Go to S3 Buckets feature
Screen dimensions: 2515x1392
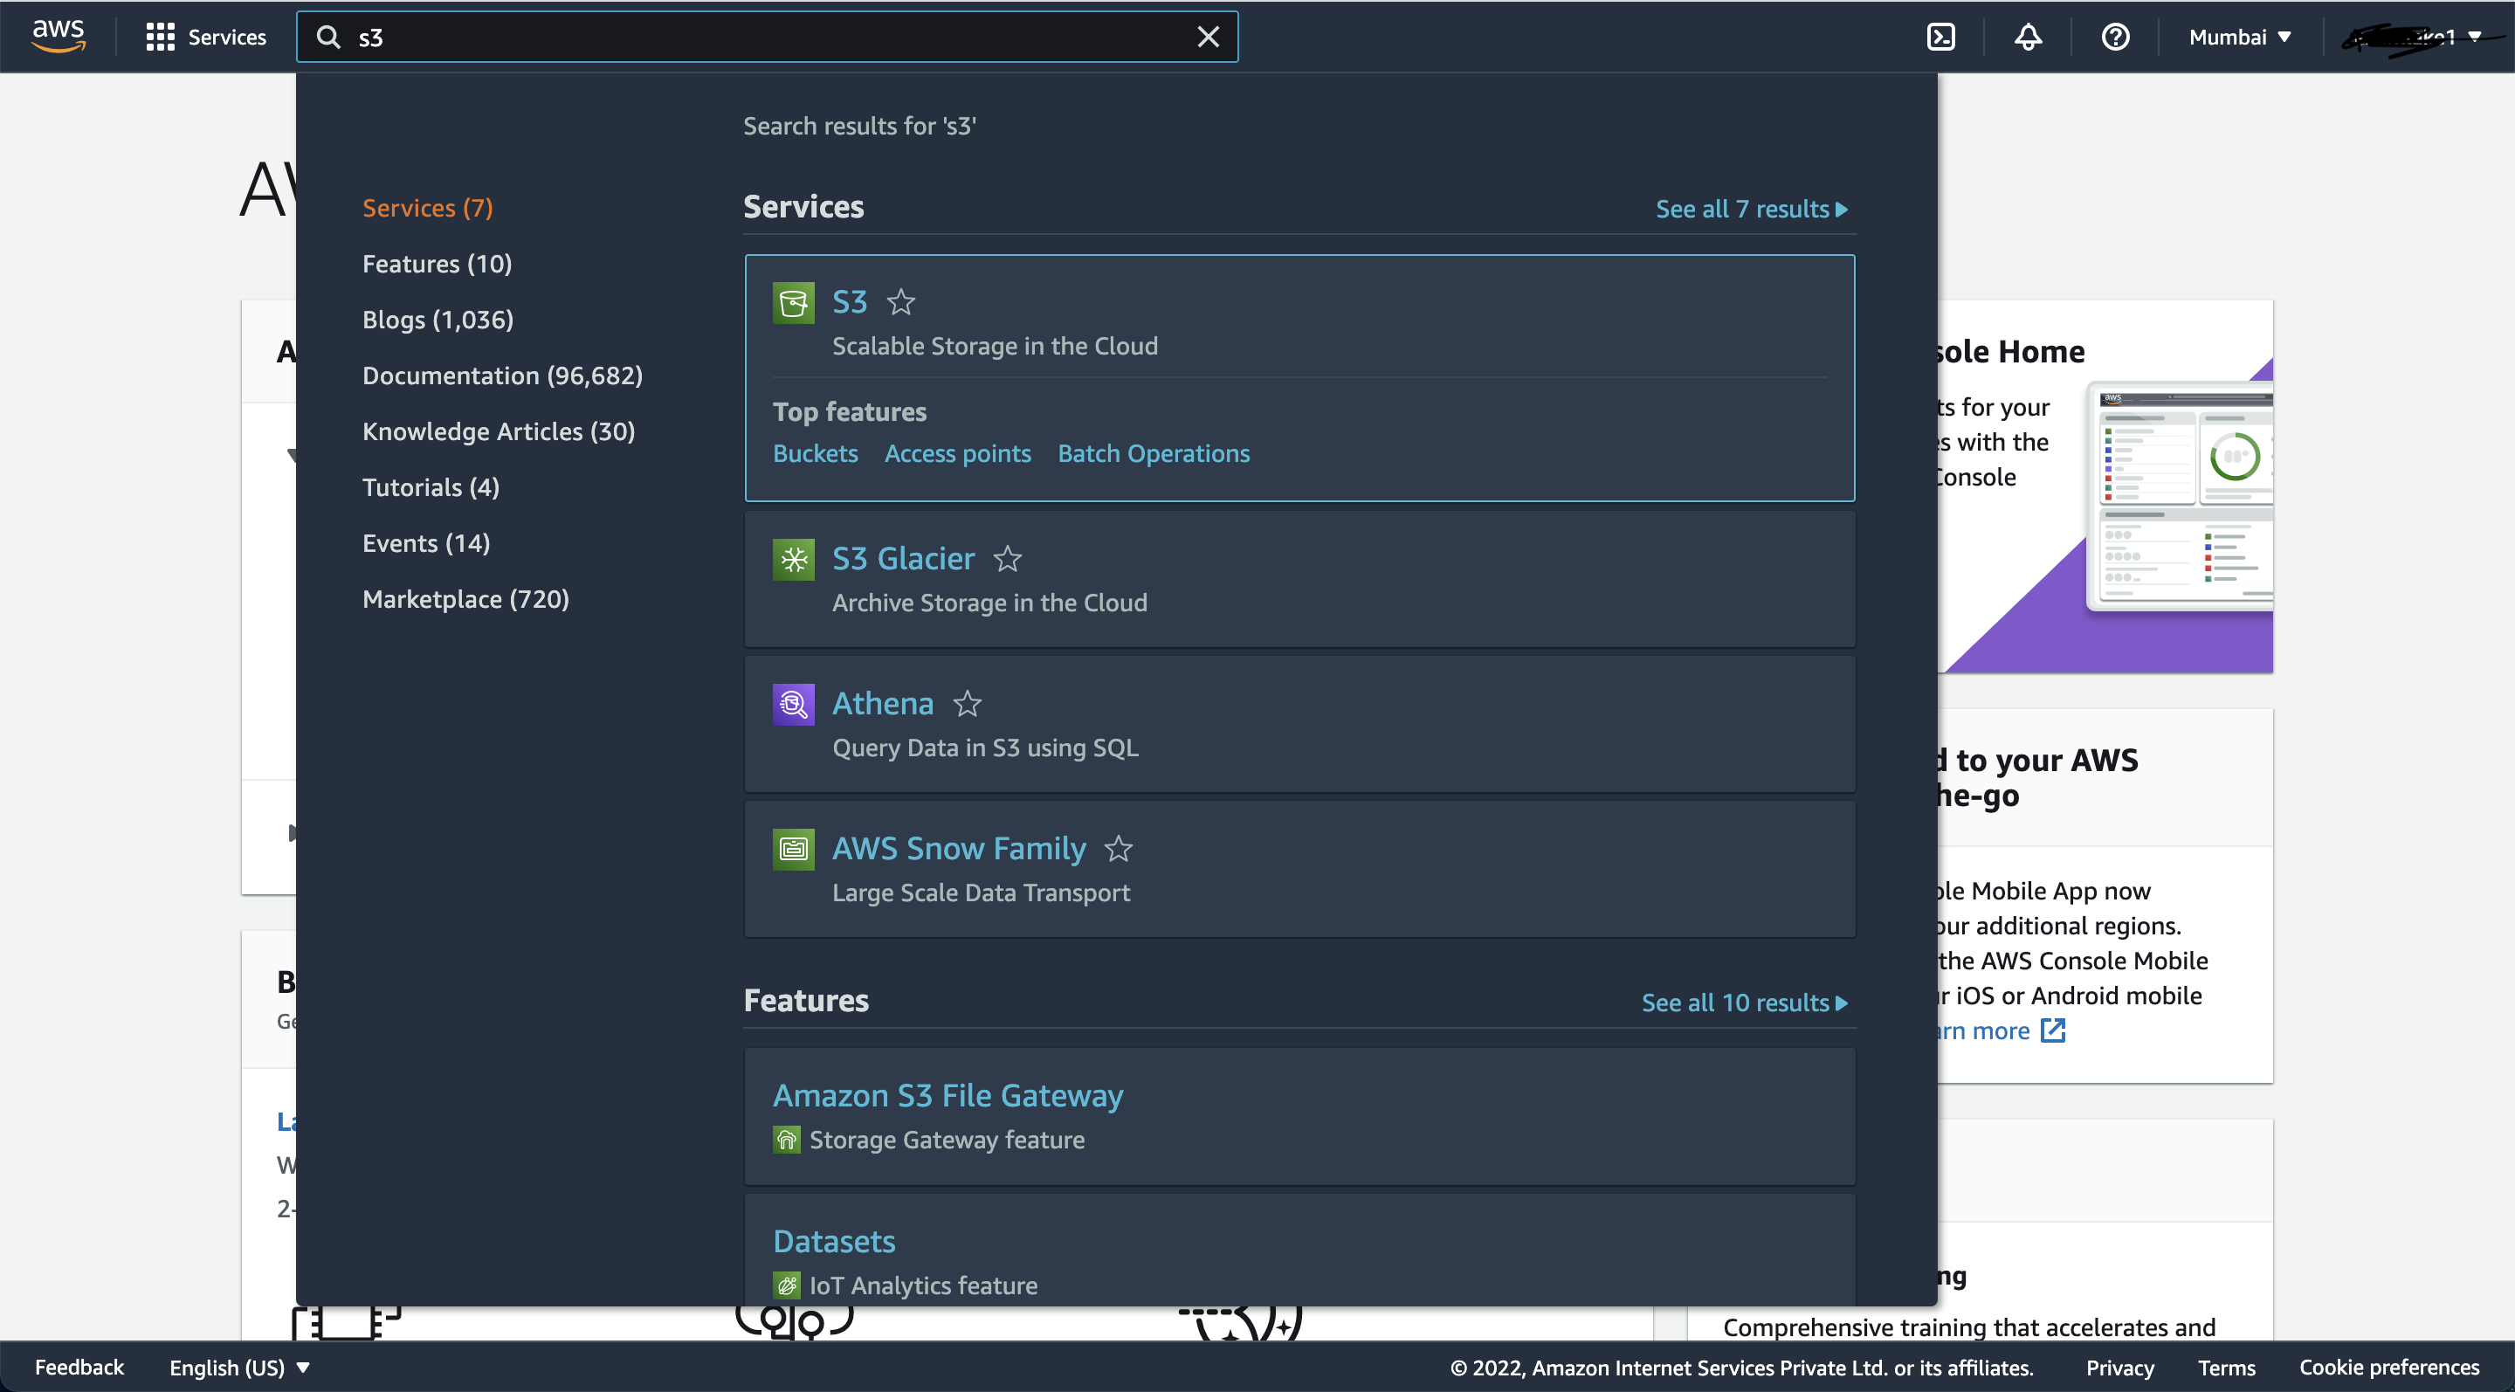(x=816, y=454)
